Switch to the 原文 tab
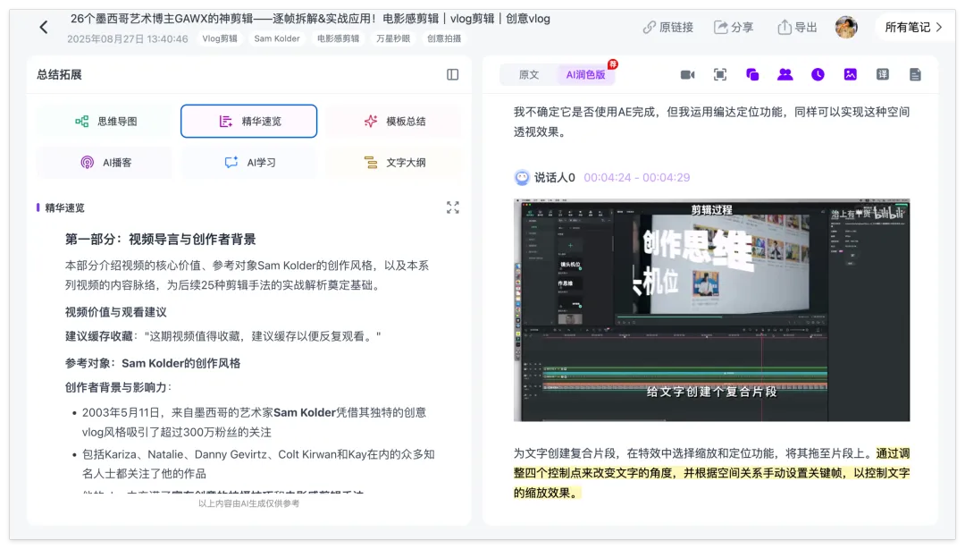 click(529, 74)
